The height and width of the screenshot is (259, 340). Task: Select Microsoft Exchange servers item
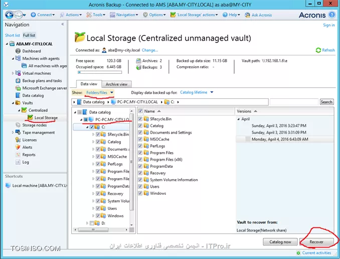click(45, 88)
